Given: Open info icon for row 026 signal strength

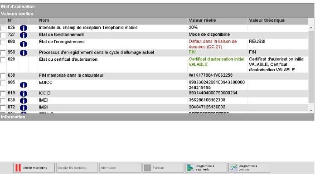Looking at the screenshot, I should click(24, 28).
